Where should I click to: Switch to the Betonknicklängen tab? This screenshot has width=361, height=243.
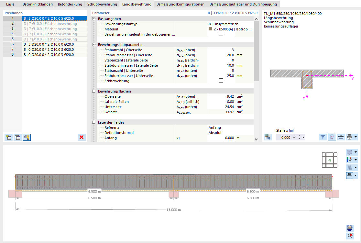tap(38, 4)
